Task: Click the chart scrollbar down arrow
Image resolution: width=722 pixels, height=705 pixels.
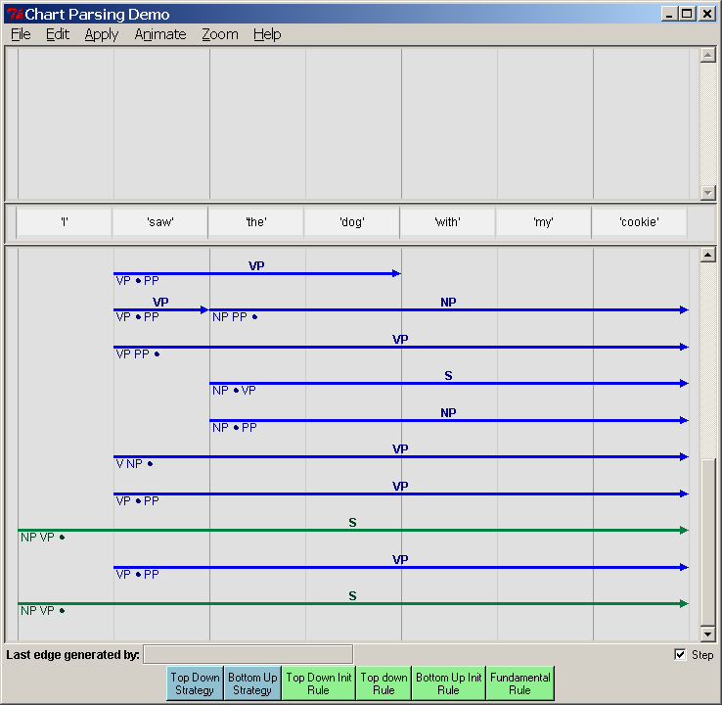Action: tap(708, 634)
